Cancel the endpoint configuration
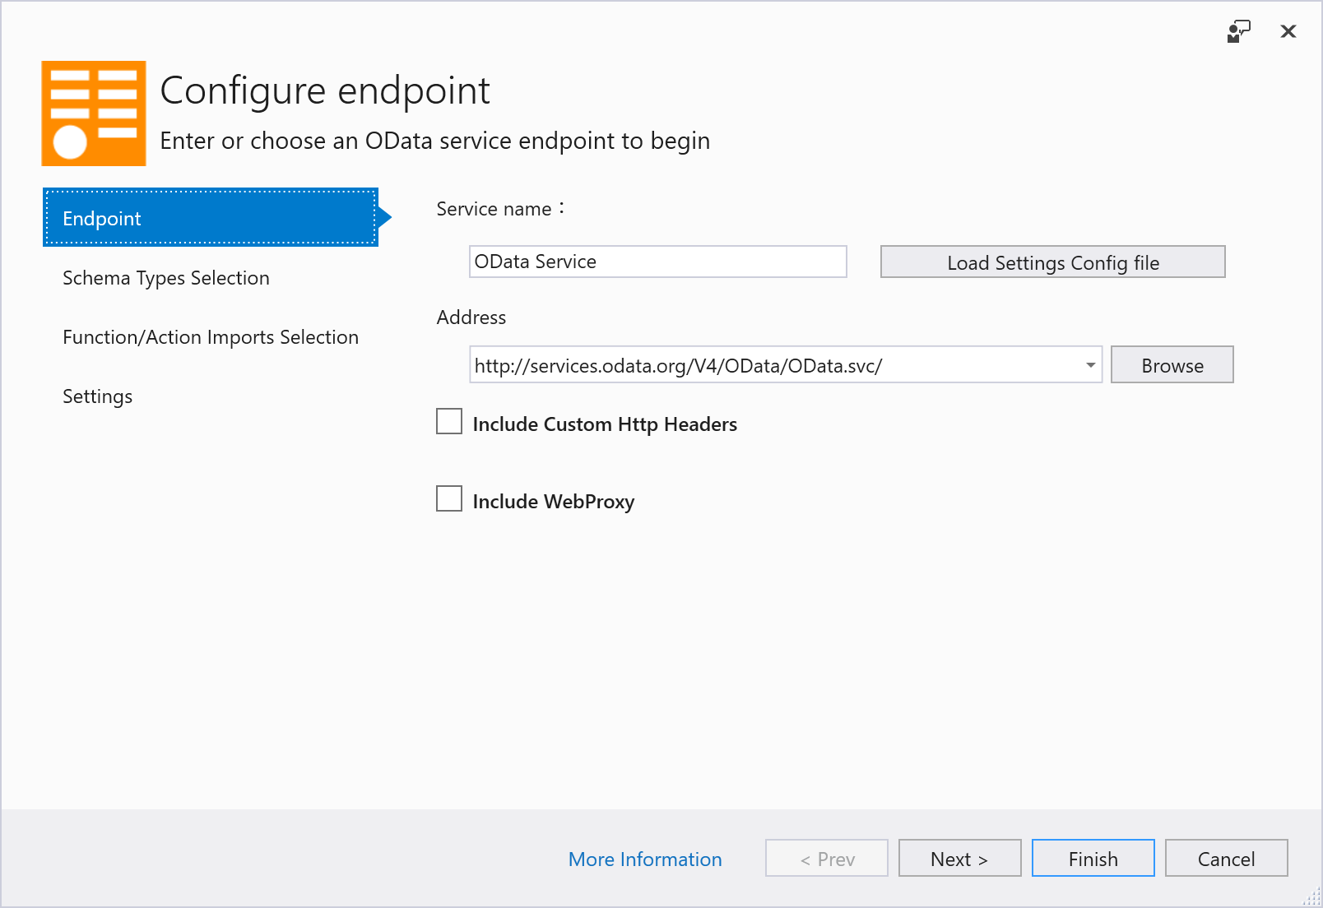The width and height of the screenshot is (1323, 908). pos(1226,859)
